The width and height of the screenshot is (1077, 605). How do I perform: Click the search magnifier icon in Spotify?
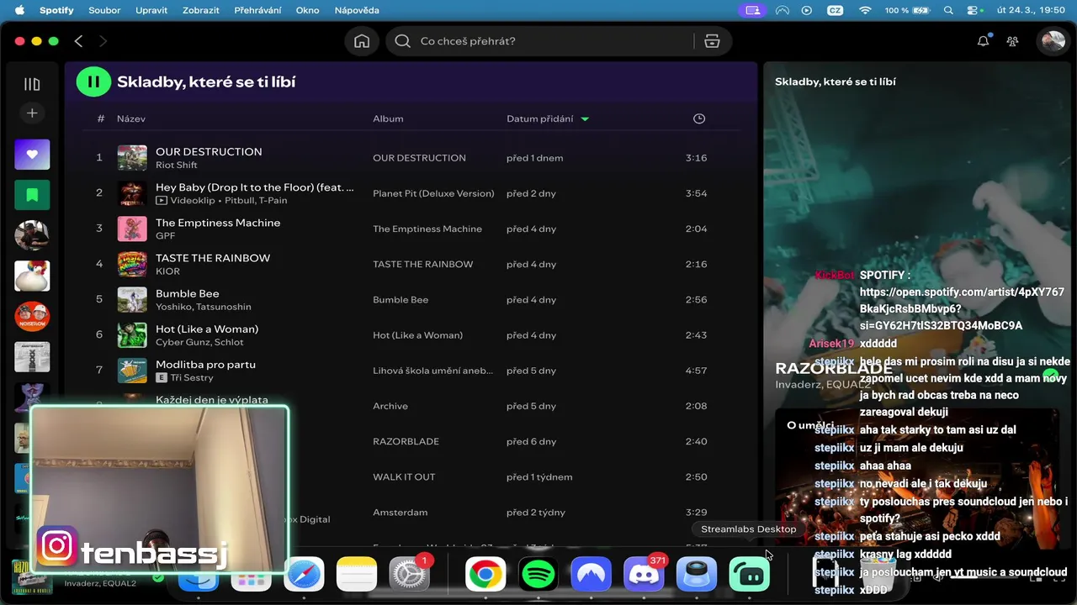click(x=402, y=41)
